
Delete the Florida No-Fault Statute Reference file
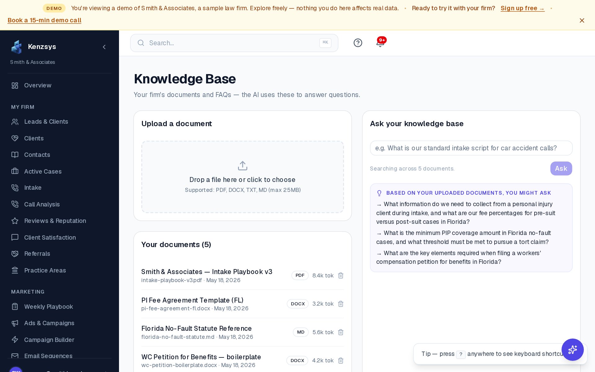(x=341, y=332)
